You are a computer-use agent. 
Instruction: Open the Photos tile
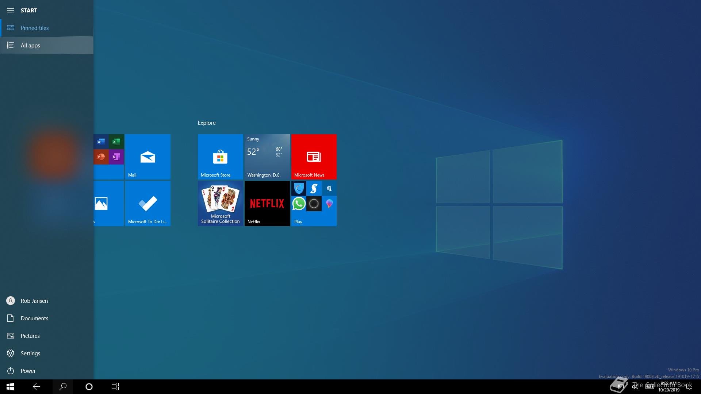[x=108, y=203]
